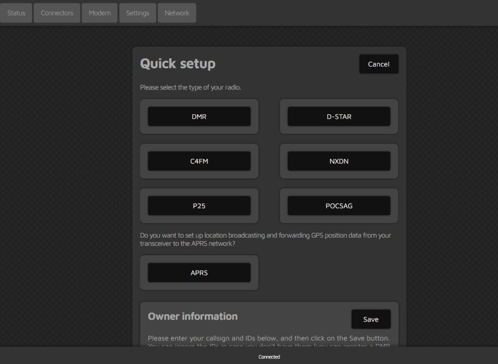Screen dimensions: 498x364
Task: Choose the NXDN radio type
Action: (339, 161)
